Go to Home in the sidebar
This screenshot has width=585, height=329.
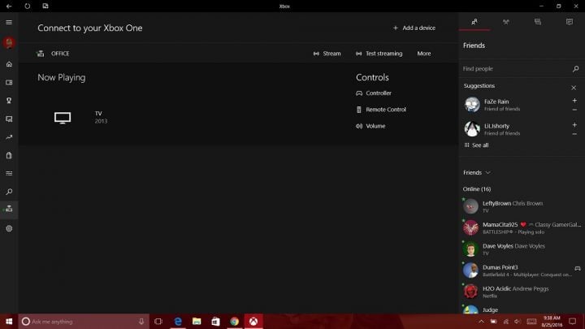(x=9, y=64)
